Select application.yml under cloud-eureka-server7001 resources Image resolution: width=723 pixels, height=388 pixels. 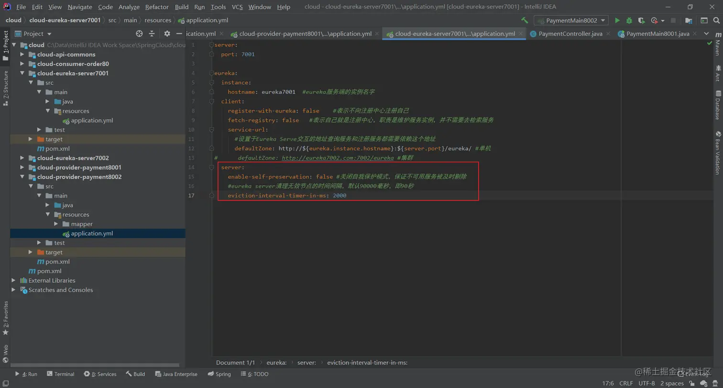pos(92,121)
